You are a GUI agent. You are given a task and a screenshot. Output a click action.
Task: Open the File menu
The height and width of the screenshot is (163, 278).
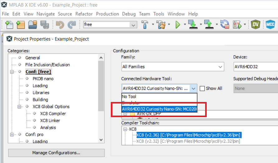[x=5, y=14]
